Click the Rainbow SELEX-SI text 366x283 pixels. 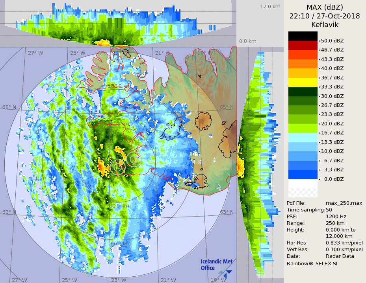pyautogui.click(x=312, y=263)
